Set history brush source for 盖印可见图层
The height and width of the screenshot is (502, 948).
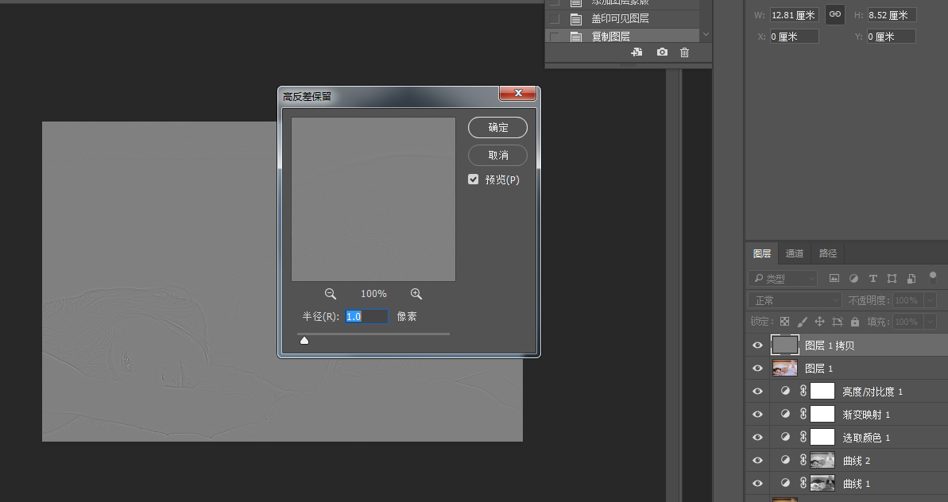tap(554, 19)
